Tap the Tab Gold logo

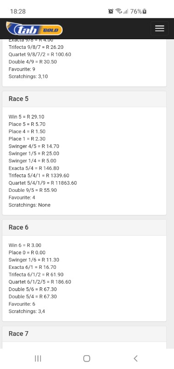pos(34,29)
